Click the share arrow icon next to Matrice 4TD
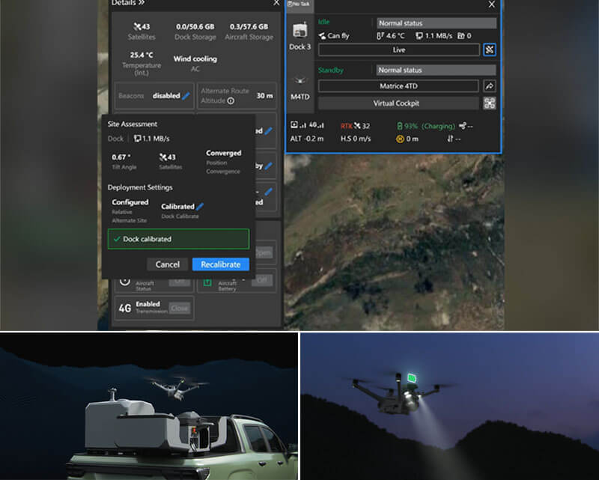Screen dimensions: 599x480 coord(490,86)
